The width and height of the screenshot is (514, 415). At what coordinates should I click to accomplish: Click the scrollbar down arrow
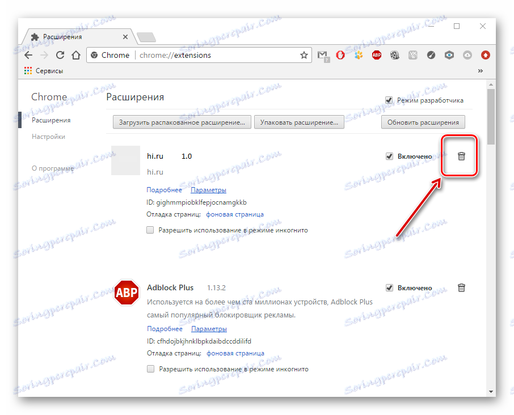click(x=491, y=391)
